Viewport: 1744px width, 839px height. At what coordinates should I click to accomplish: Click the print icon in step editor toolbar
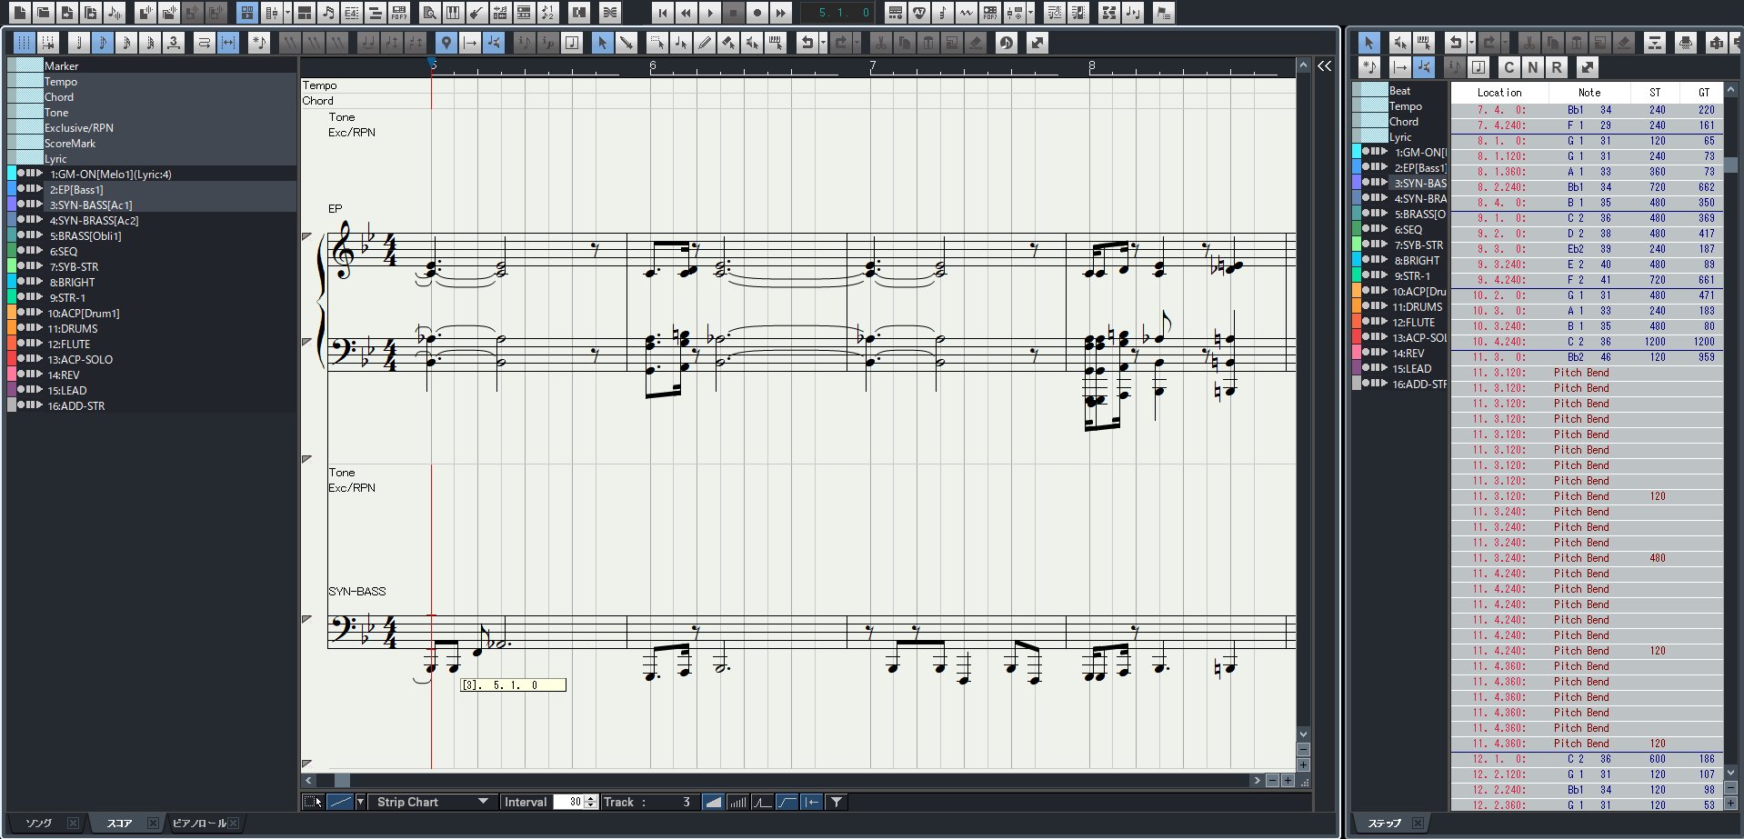coord(1686,42)
